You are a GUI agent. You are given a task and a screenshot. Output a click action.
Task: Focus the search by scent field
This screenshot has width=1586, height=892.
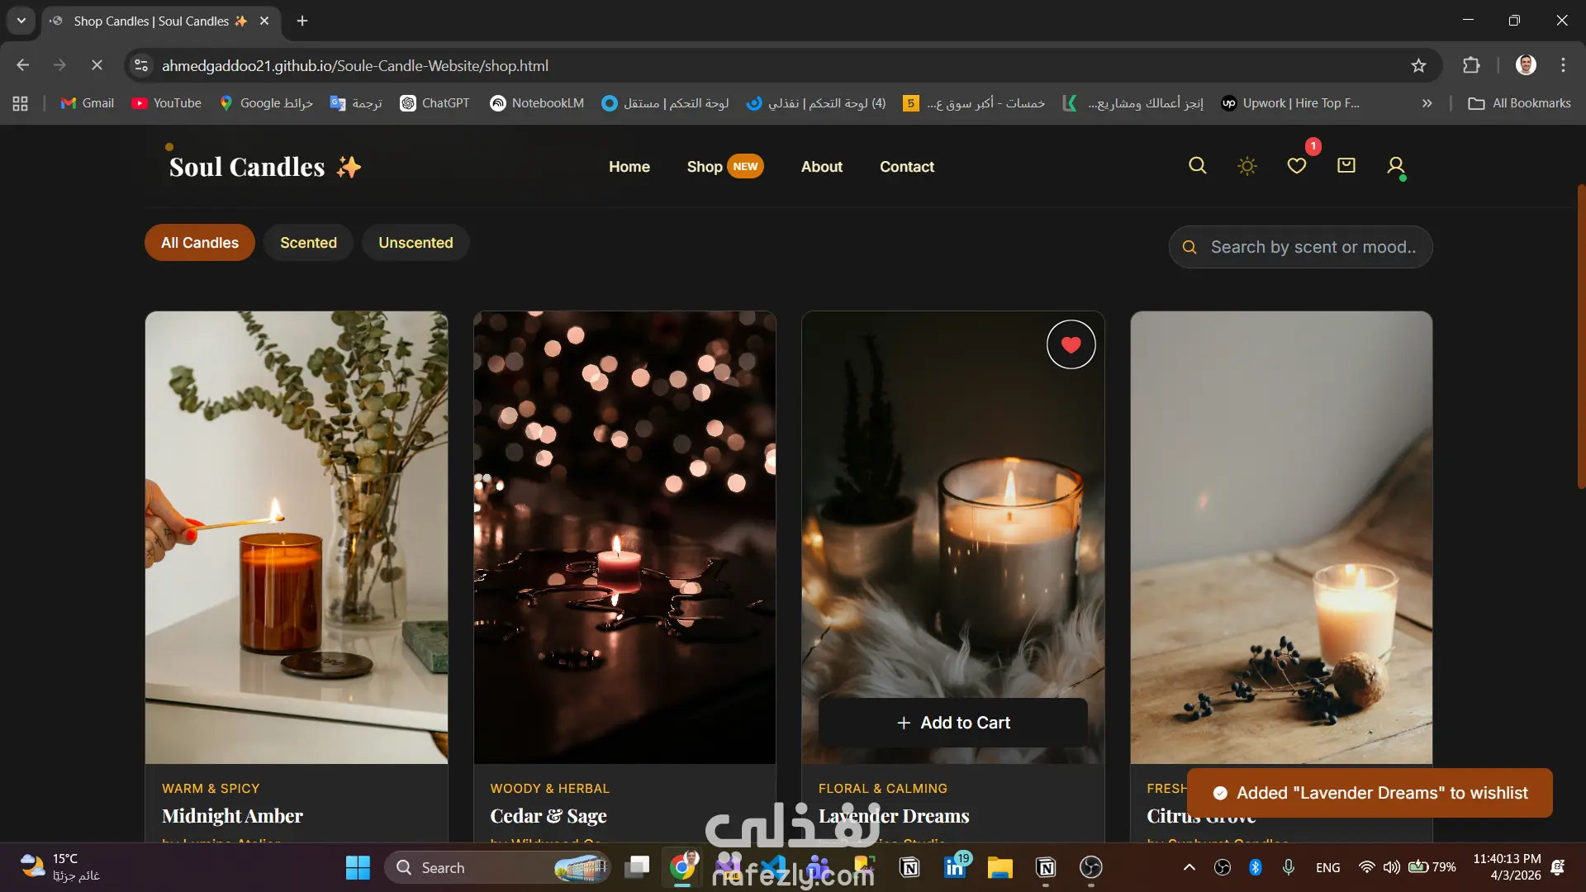[x=1313, y=247]
